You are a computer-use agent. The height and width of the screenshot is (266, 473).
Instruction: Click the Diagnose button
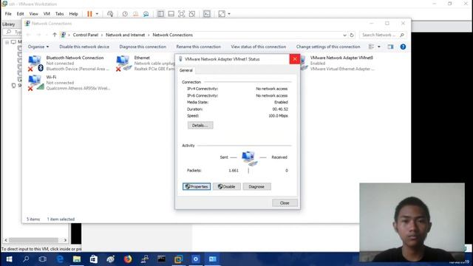[256, 187]
